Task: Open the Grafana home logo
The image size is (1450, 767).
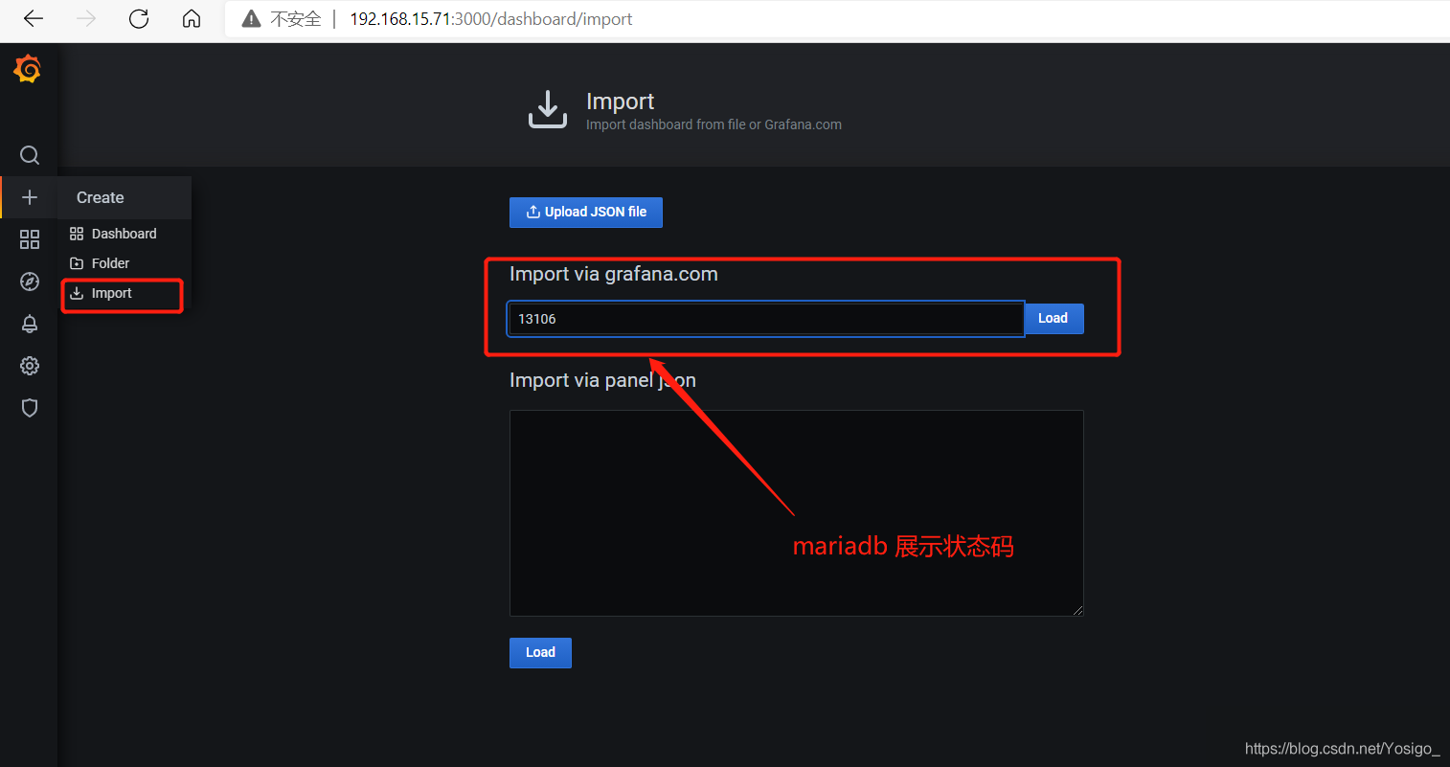Action: (28, 69)
